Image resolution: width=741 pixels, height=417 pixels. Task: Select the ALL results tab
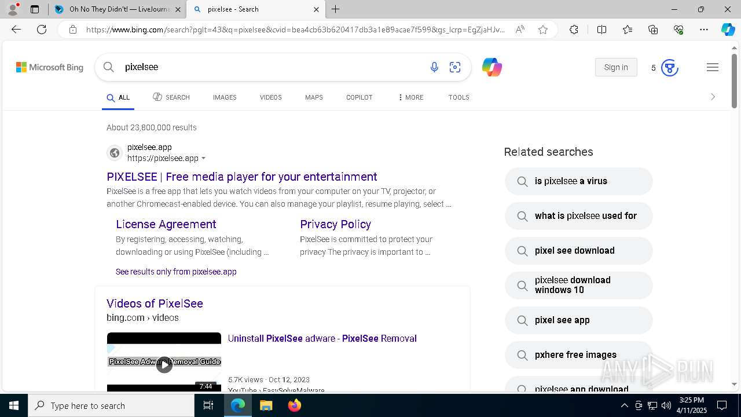[118, 97]
